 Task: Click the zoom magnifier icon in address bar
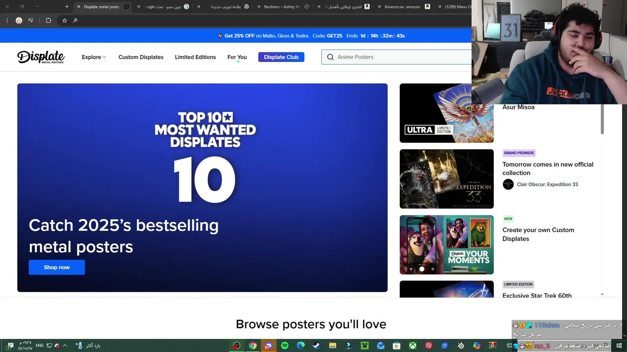coord(75,21)
